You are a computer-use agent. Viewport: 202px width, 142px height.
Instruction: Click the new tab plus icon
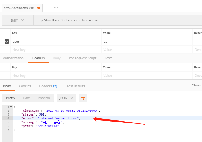(48, 8)
